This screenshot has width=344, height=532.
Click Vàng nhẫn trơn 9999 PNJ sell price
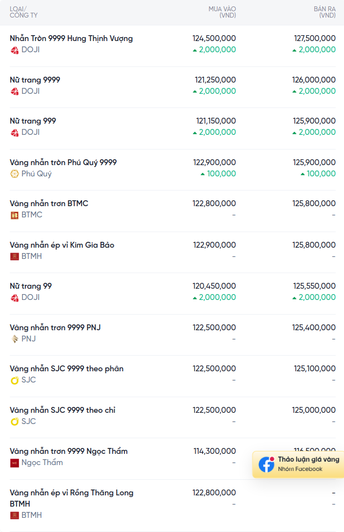tap(314, 328)
